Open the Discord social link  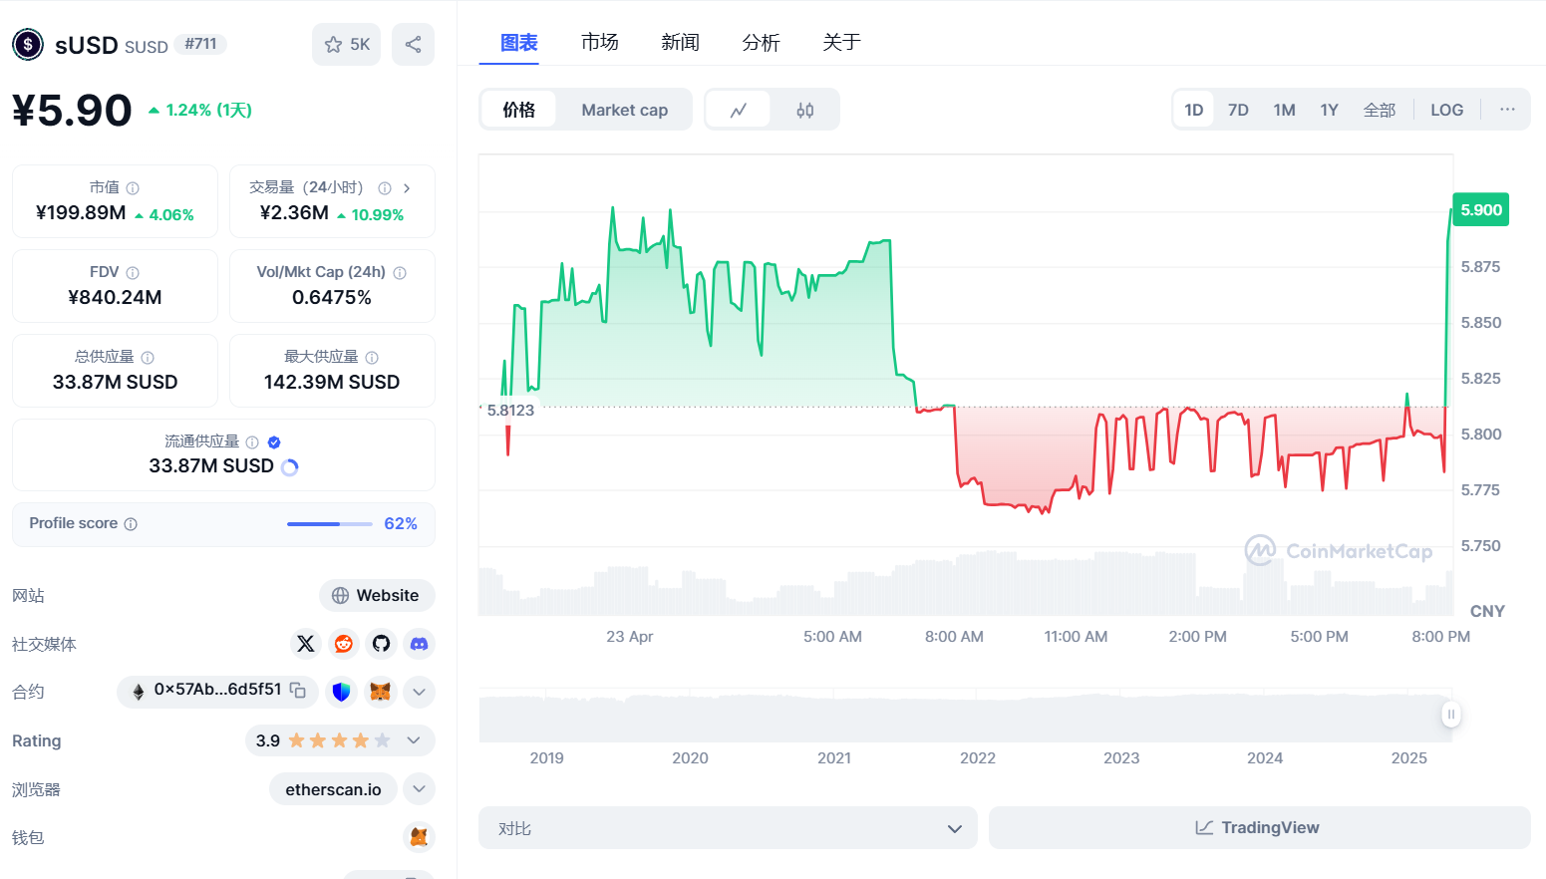419,644
